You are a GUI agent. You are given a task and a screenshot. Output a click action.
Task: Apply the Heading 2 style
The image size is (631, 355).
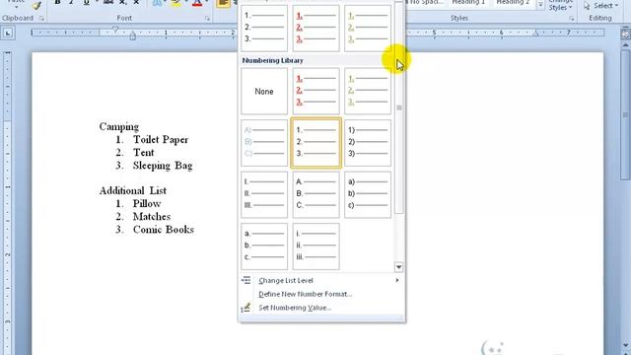513,2
